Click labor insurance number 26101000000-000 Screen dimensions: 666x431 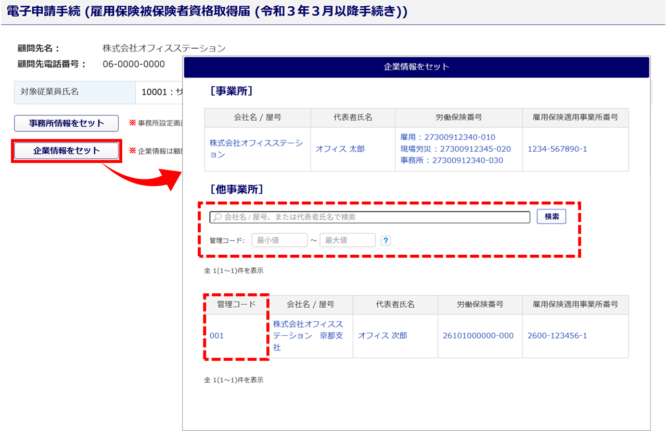(478, 335)
